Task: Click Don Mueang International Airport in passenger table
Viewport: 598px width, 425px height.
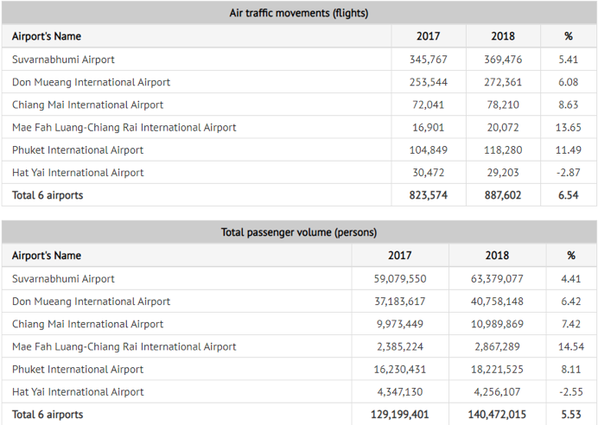Action: click(x=91, y=301)
